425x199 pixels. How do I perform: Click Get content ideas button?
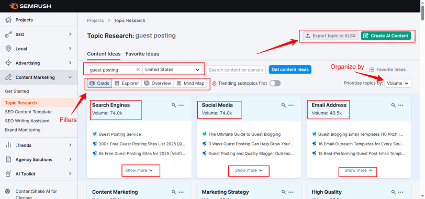(290, 69)
